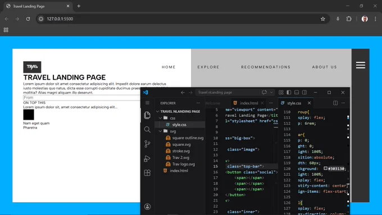Click the Copilot chat icon in title bar
Image resolution: width=382 pixels, height=215 pixels.
tap(265, 92)
